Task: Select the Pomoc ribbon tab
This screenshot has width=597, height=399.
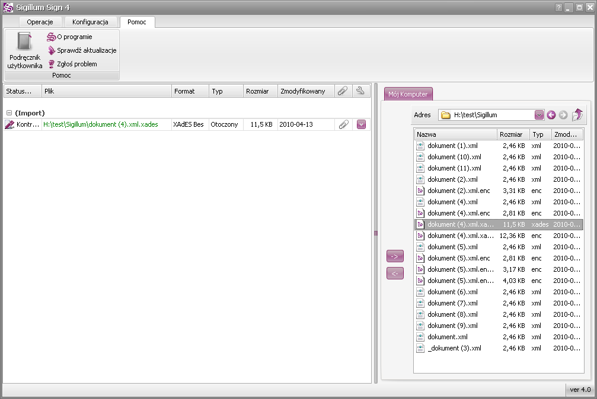Action: click(137, 22)
